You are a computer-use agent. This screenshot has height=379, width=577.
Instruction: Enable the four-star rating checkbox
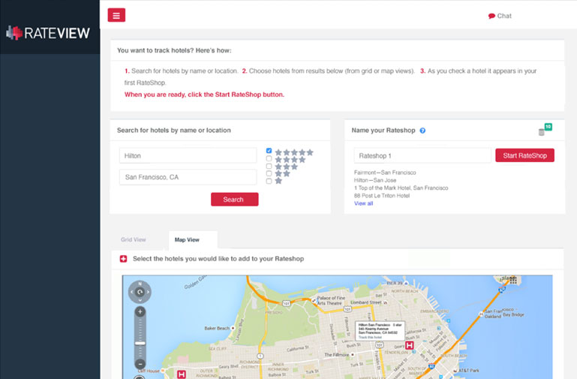click(x=269, y=159)
